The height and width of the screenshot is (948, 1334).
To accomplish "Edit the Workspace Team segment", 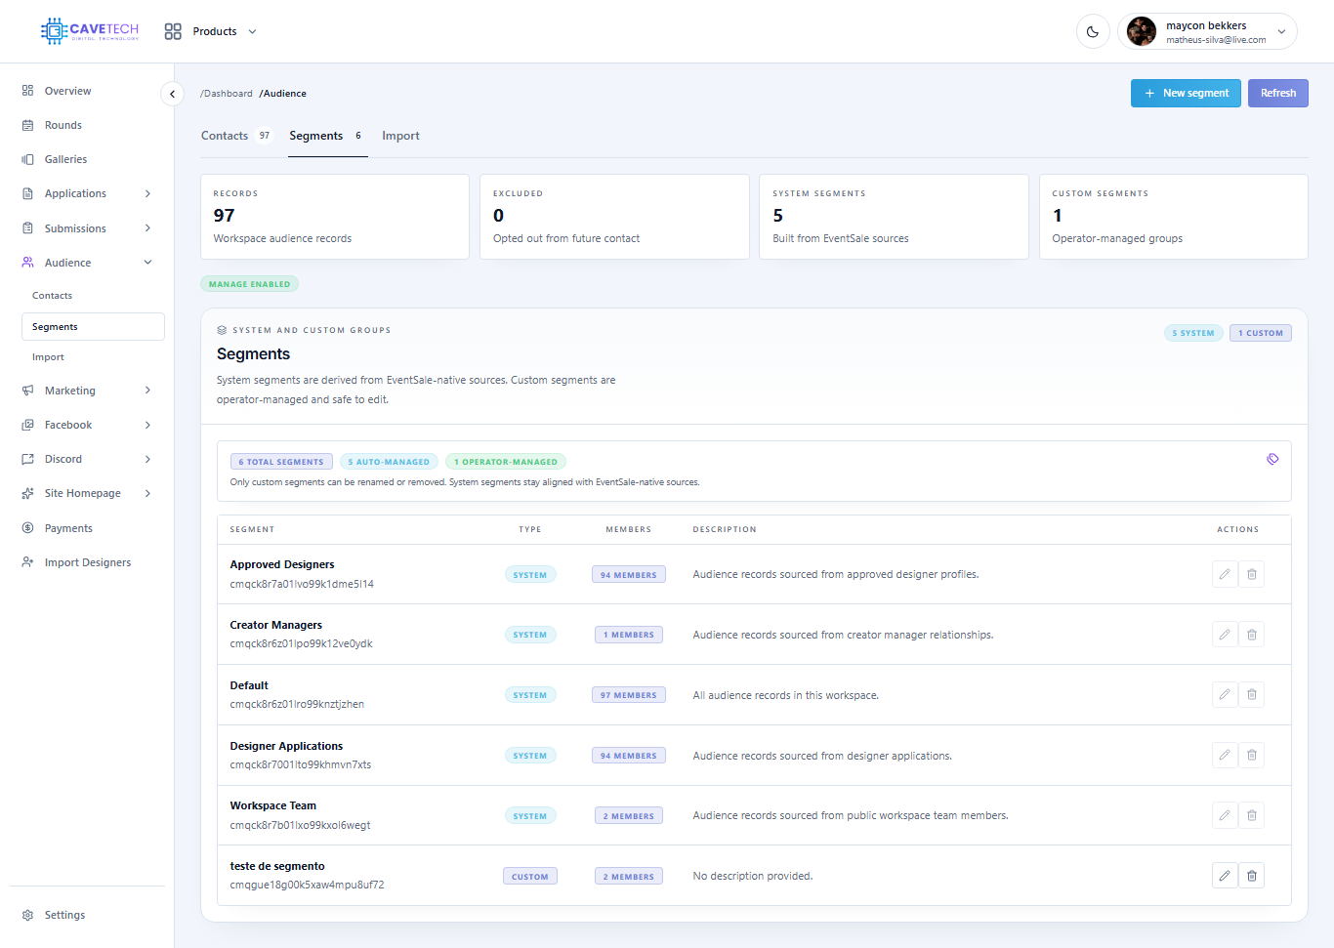I will (x=1225, y=815).
